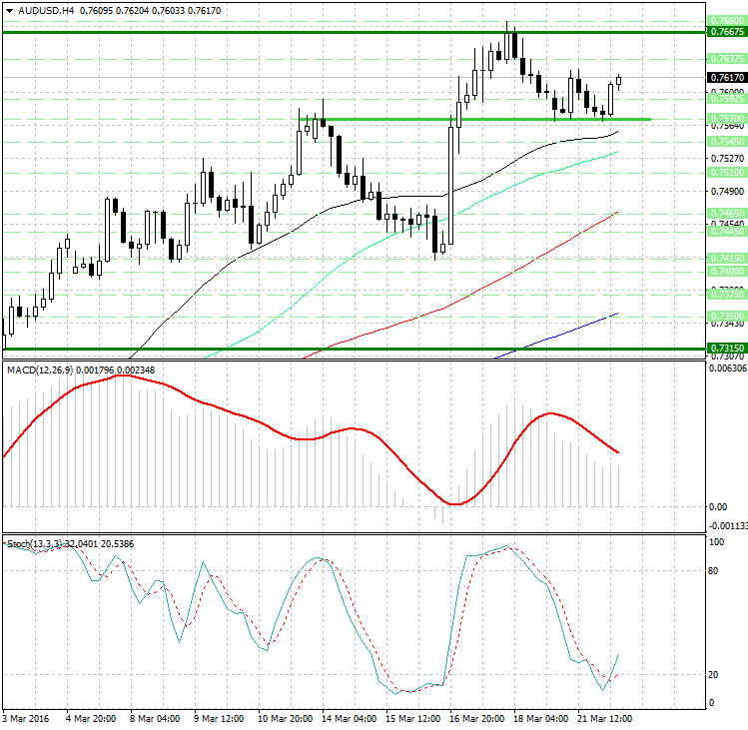The image size is (748, 730).
Task: Click the 0.75925 price level label
Action: pyautogui.click(x=727, y=99)
